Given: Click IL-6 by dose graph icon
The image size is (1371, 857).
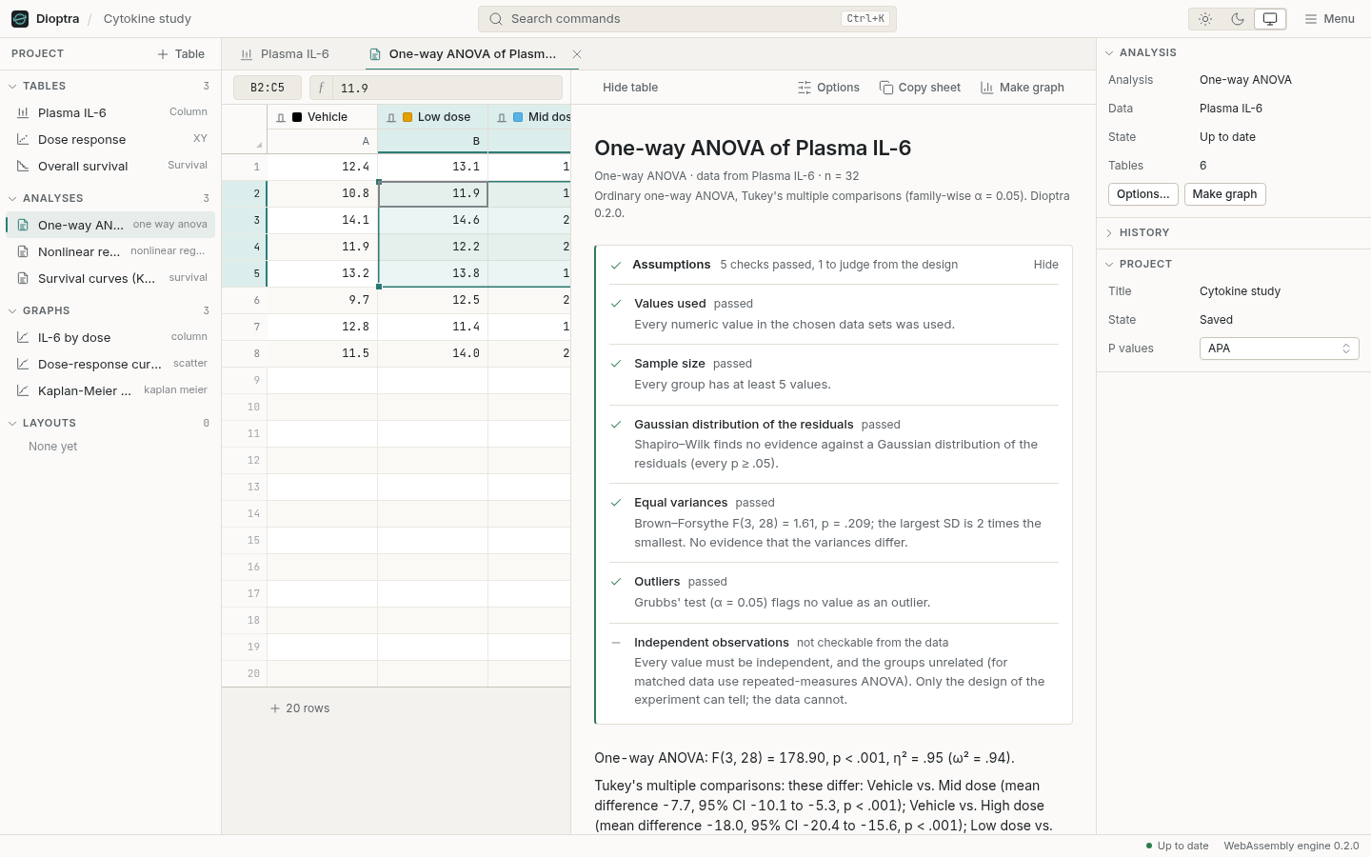Looking at the screenshot, I should coord(23,337).
